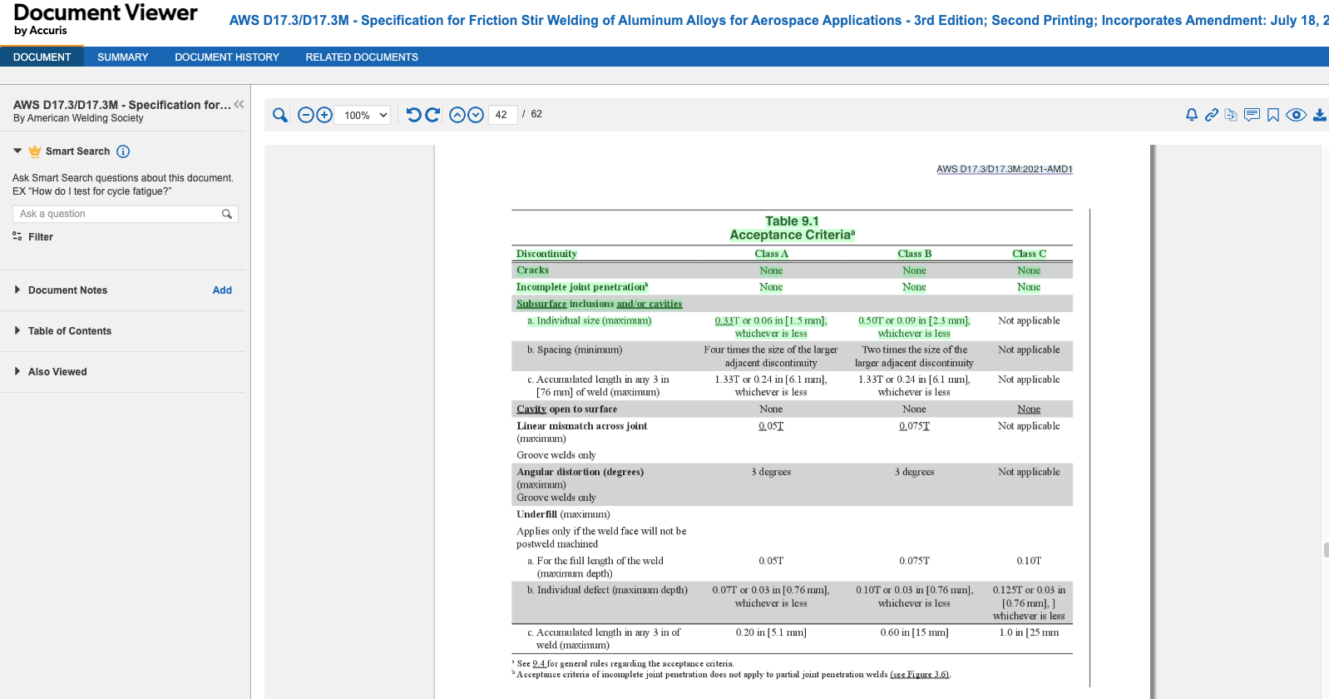Download the document with the download icon

1320,115
